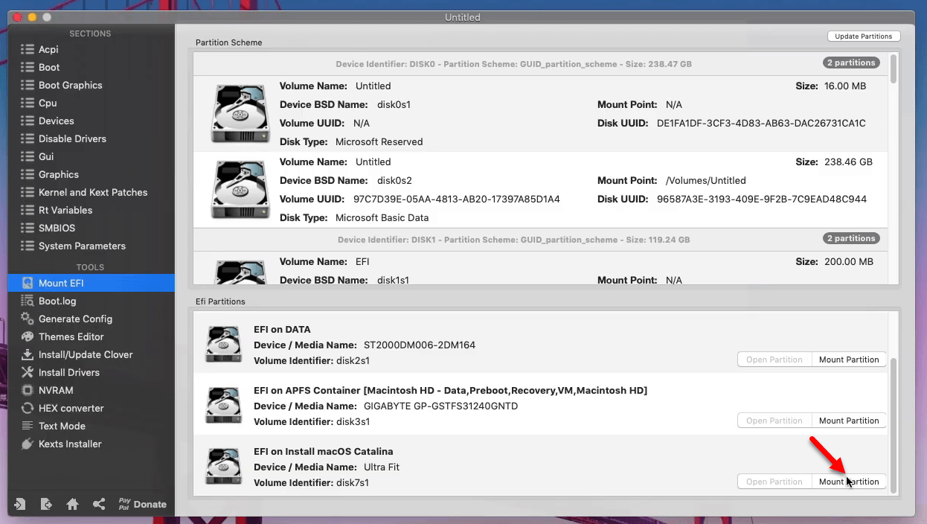The width and height of the screenshot is (927, 524).
Task: Click the Partition Scheme scrollbar
Action: (894, 68)
